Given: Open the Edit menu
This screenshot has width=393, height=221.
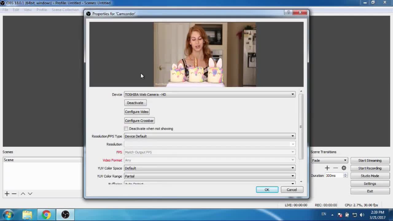Looking at the screenshot, I should 16,10.
